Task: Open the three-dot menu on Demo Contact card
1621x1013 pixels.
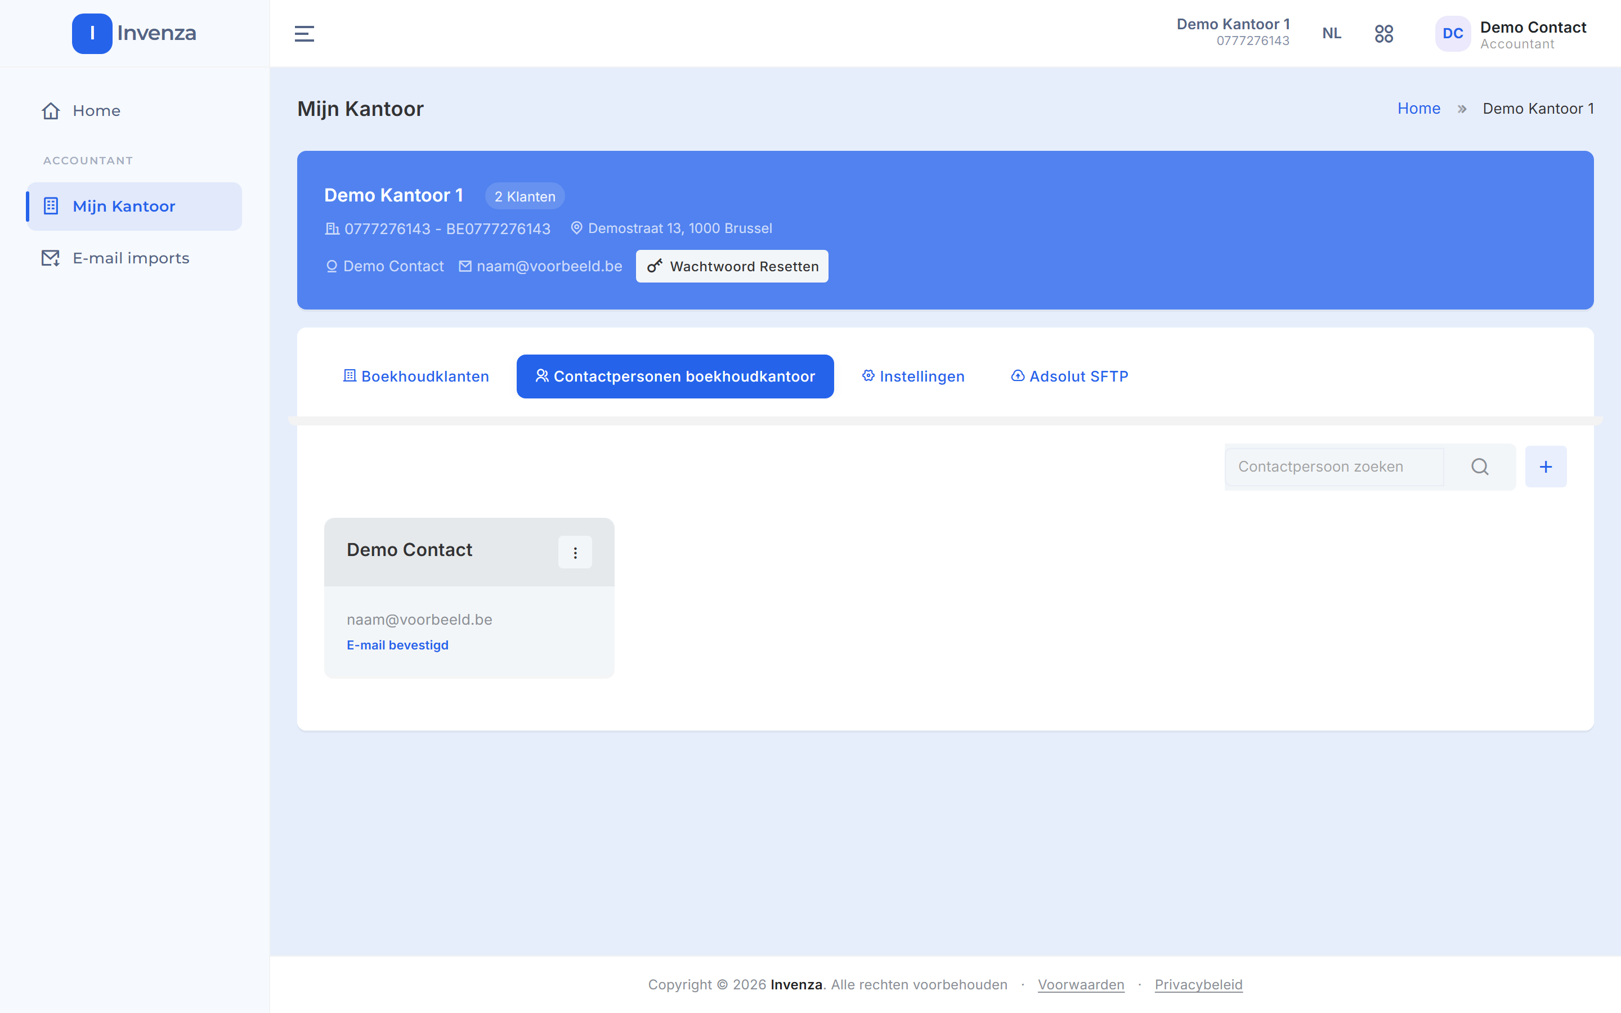Action: (575, 553)
